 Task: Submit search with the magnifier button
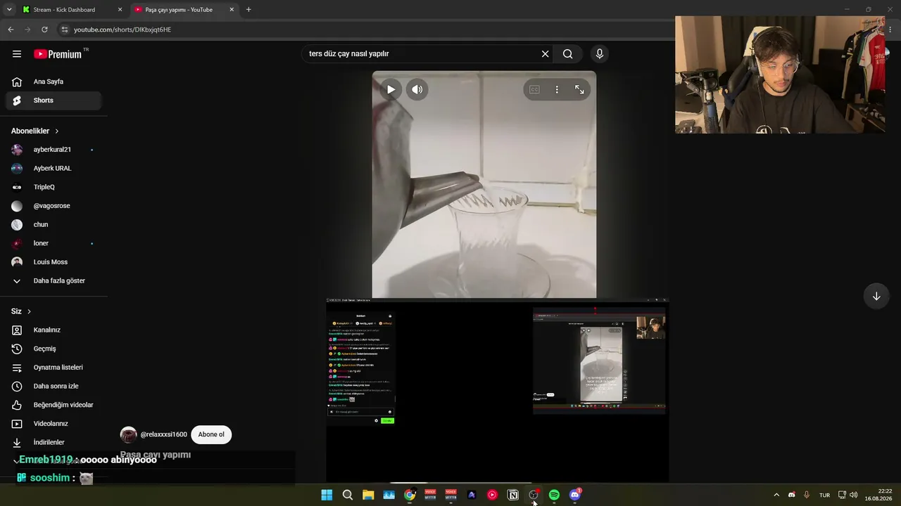pos(568,54)
